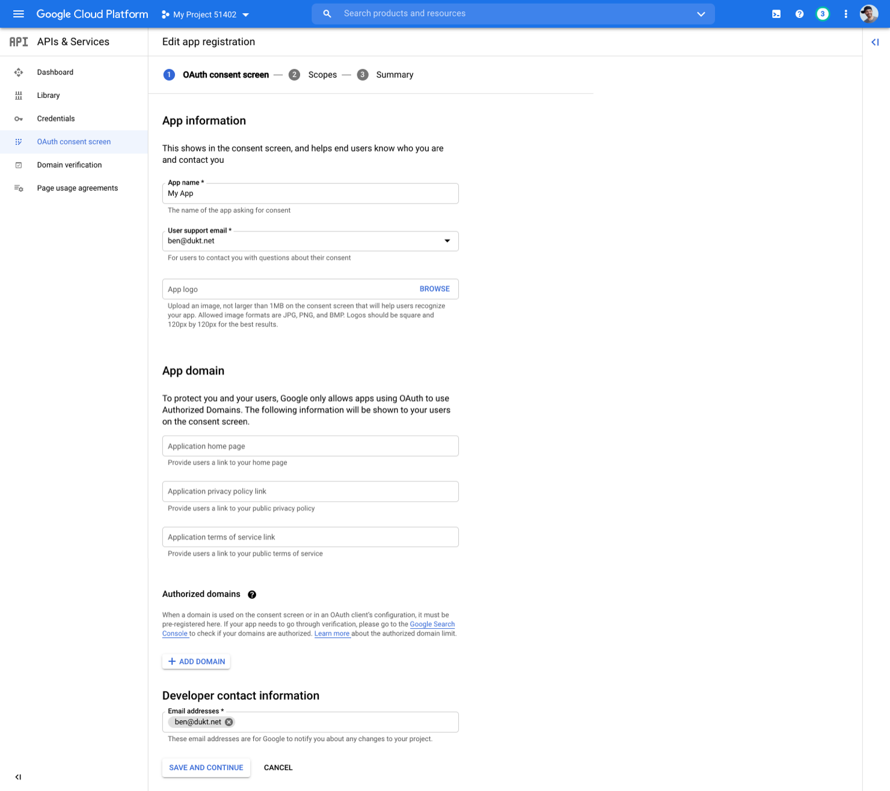The height and width of the screenshot is (791, 890).
Task: Click SAVE AND CONTINUE
Action: (206, 768)
